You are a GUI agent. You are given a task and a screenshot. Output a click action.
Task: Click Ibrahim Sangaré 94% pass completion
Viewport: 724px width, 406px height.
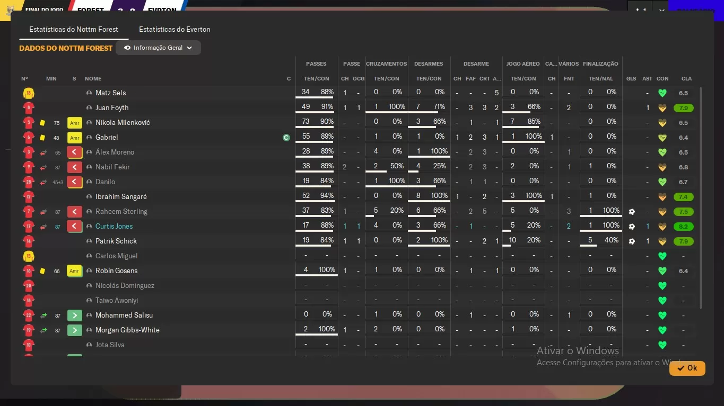pos(327,196)
